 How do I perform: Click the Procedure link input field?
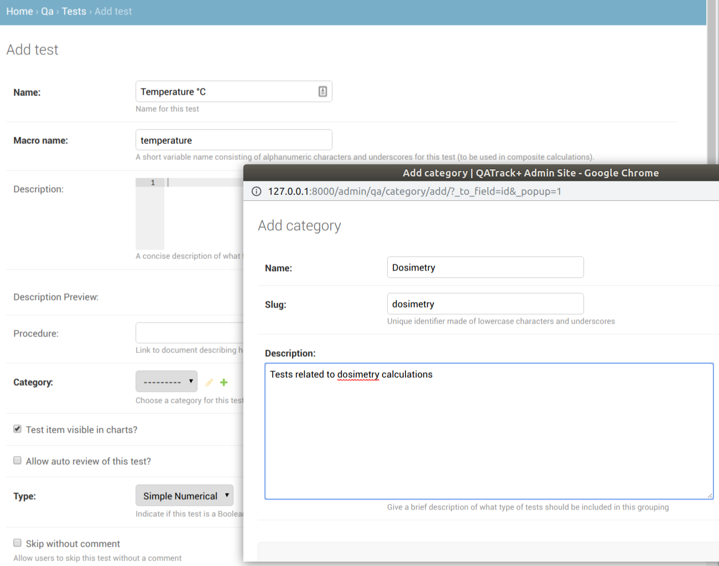click(190, 333)
